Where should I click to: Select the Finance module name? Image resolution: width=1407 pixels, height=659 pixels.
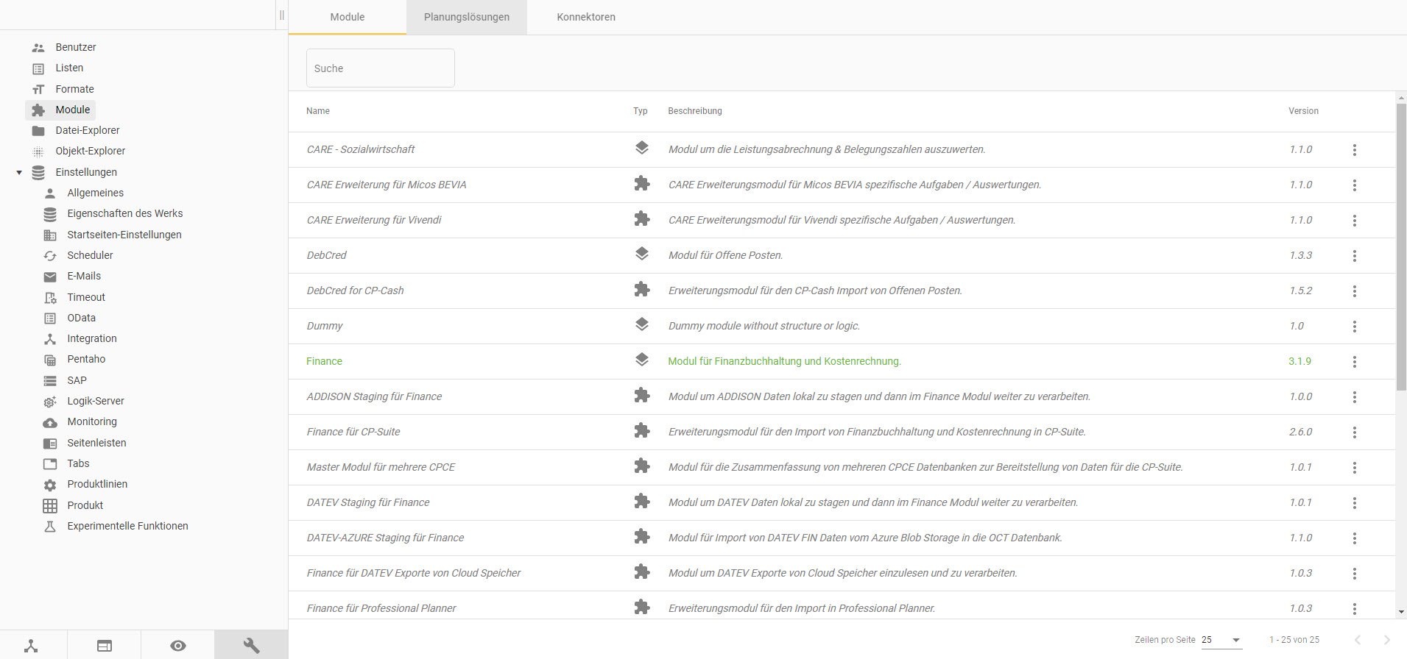(x=324, y=361)
